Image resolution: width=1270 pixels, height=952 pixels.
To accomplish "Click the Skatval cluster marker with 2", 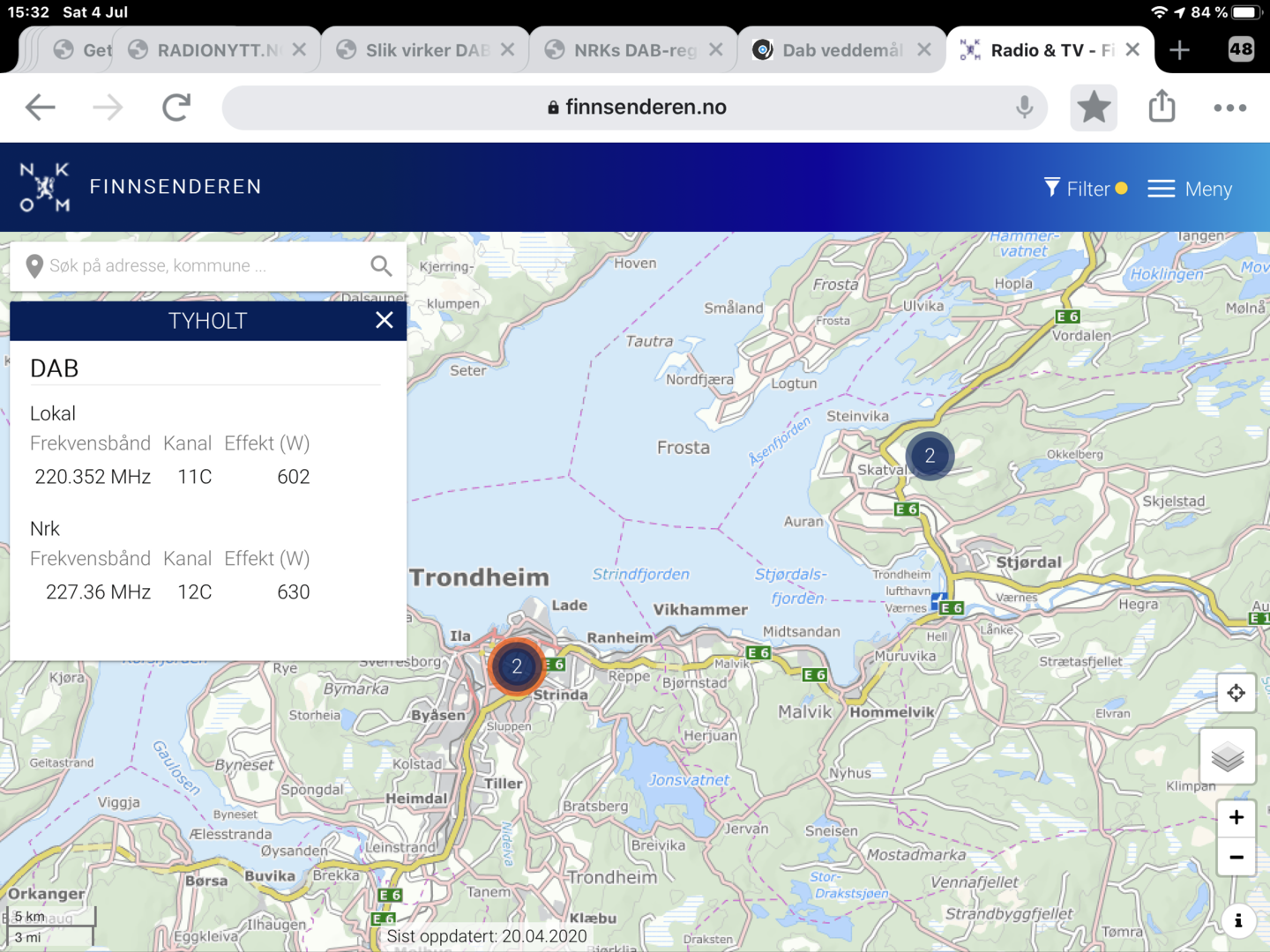I will (x=930, y=456).
